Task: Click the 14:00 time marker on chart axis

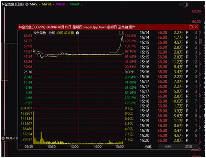Action: tap(97, 146)
